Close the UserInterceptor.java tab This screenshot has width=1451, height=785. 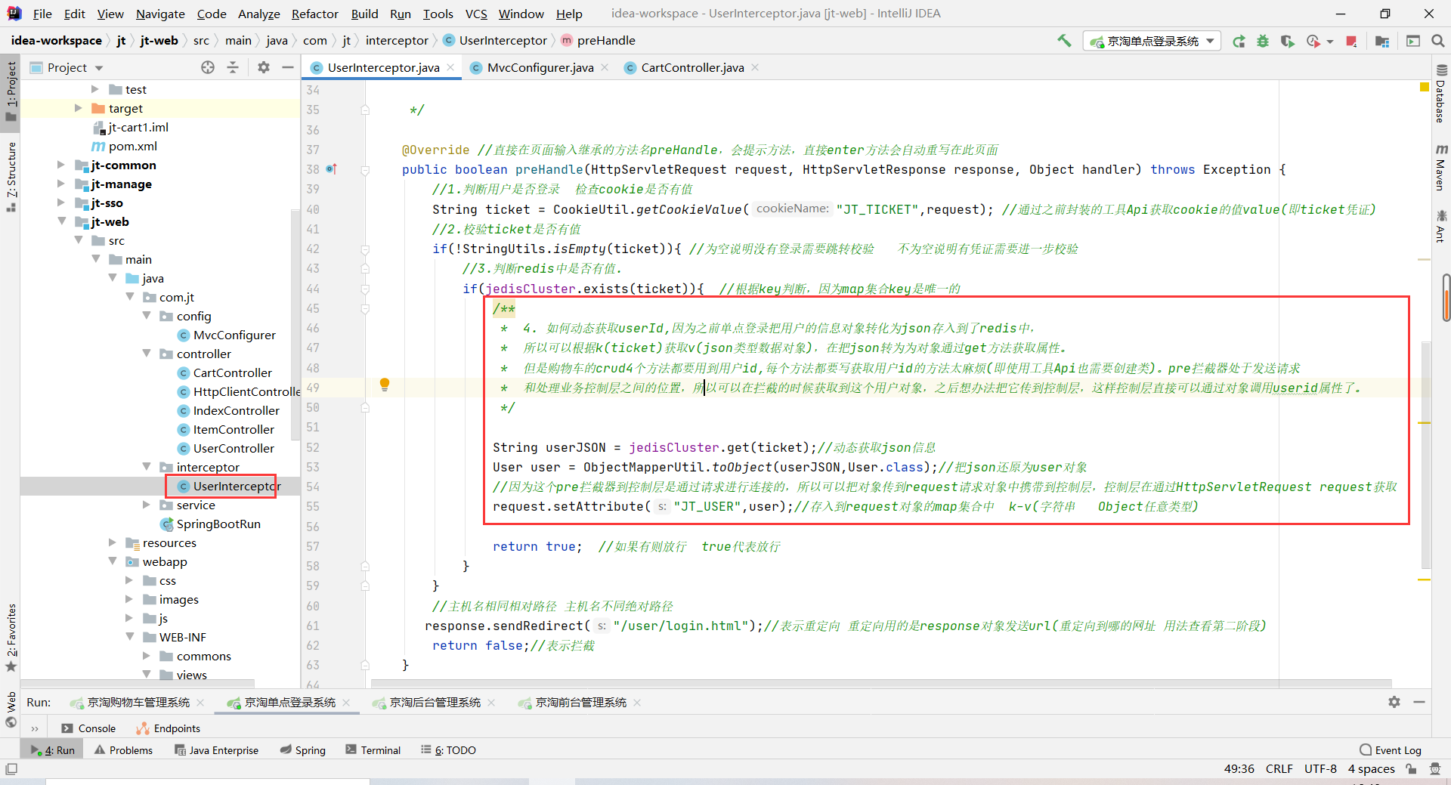click(x=451, y=67)
